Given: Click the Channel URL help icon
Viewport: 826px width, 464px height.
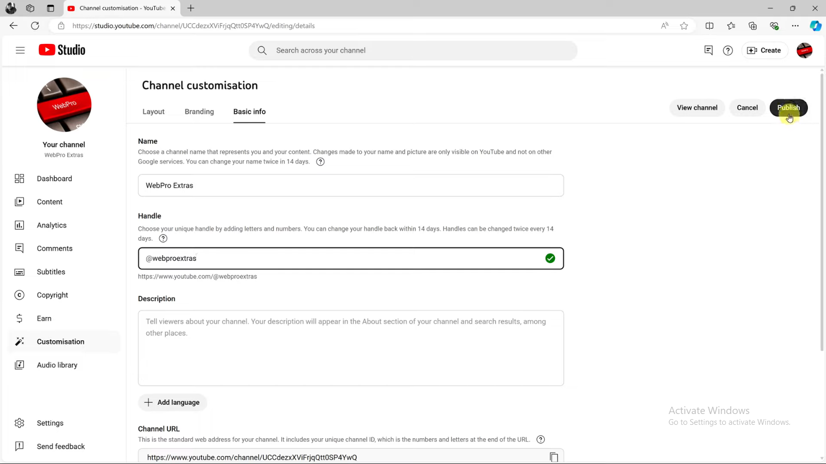Looking at the screenshot, I should 541,440.
